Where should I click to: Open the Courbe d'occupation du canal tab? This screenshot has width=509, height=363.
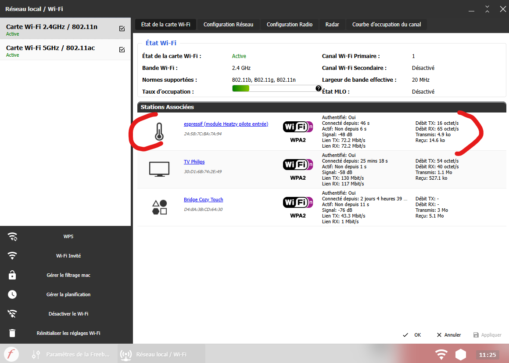pos(387,25)
